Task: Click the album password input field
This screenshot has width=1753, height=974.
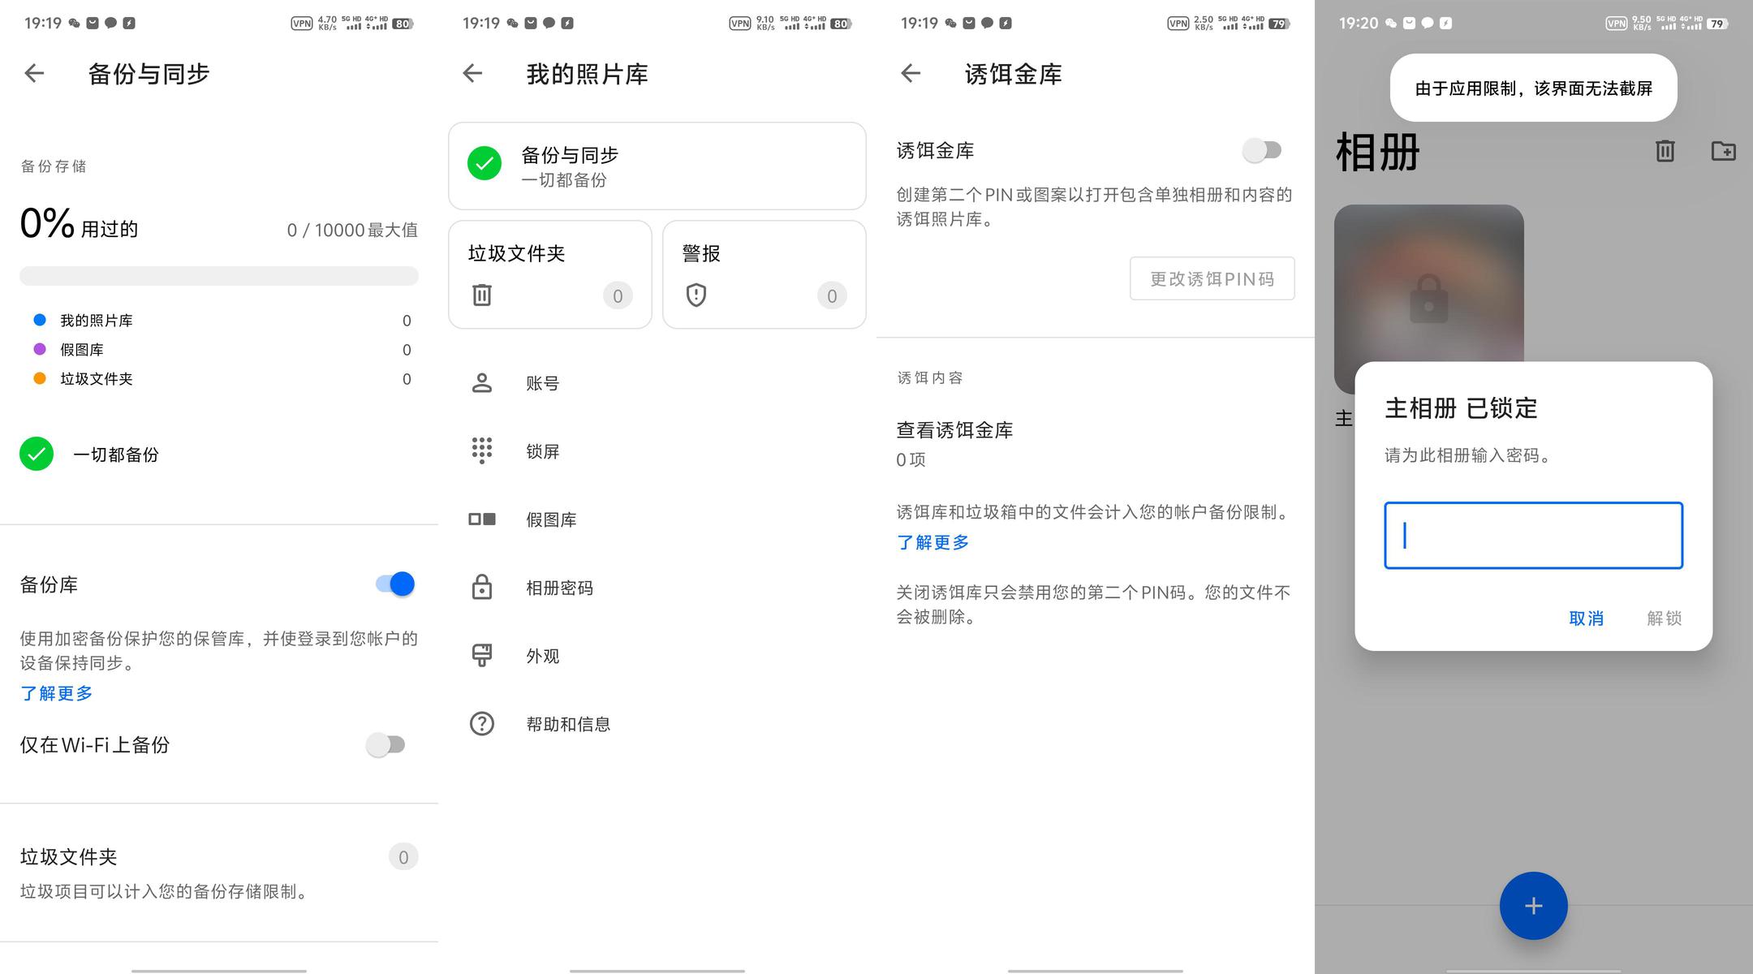Action: 1533,536
